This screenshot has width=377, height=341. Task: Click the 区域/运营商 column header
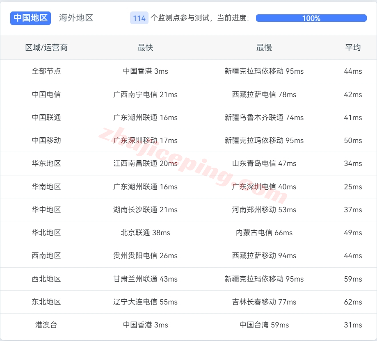click(46, 48)
